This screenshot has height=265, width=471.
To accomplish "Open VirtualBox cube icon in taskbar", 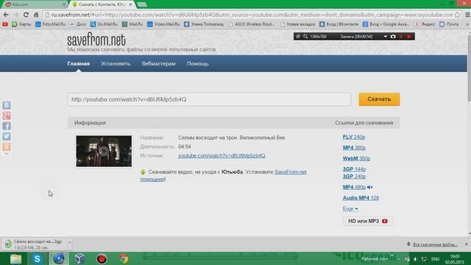I will (80, 258).
